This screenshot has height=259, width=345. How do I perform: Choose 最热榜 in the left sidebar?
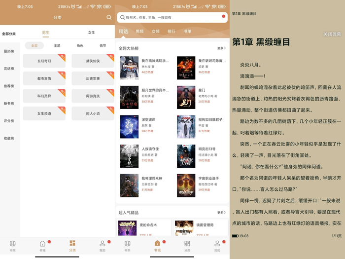[9, 51]
